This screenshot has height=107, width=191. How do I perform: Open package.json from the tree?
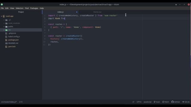(x=13, y=40)
